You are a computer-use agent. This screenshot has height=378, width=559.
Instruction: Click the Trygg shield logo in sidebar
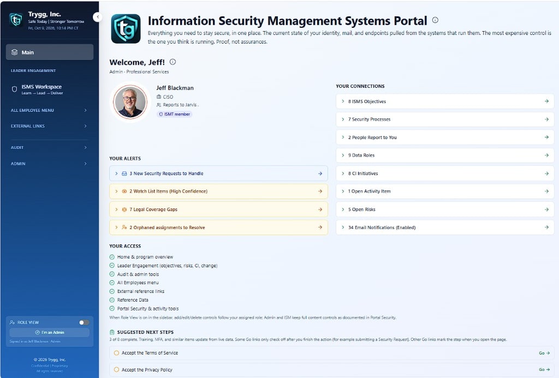click(x=16, y=20)
